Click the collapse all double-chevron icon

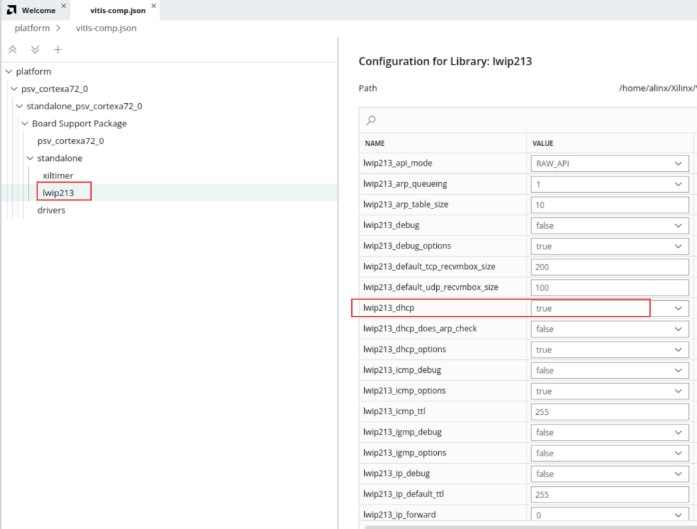click(12, 50)
